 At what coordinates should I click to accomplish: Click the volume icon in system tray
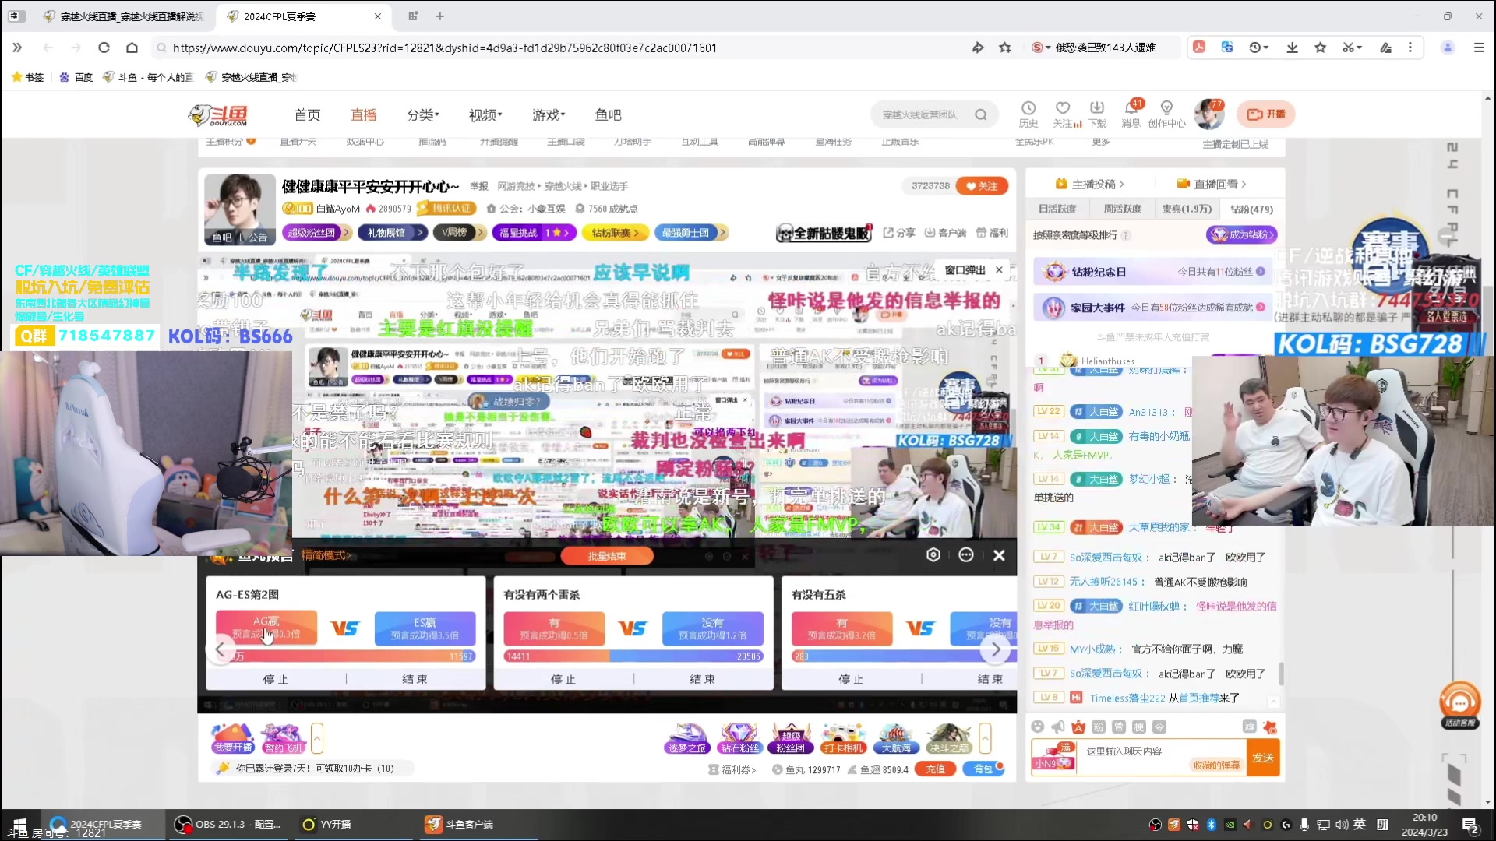[1341, 825]
